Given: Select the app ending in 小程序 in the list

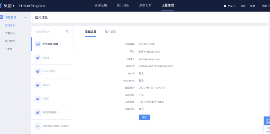Looking at the screenshot, I should click(x=52, y=126).
